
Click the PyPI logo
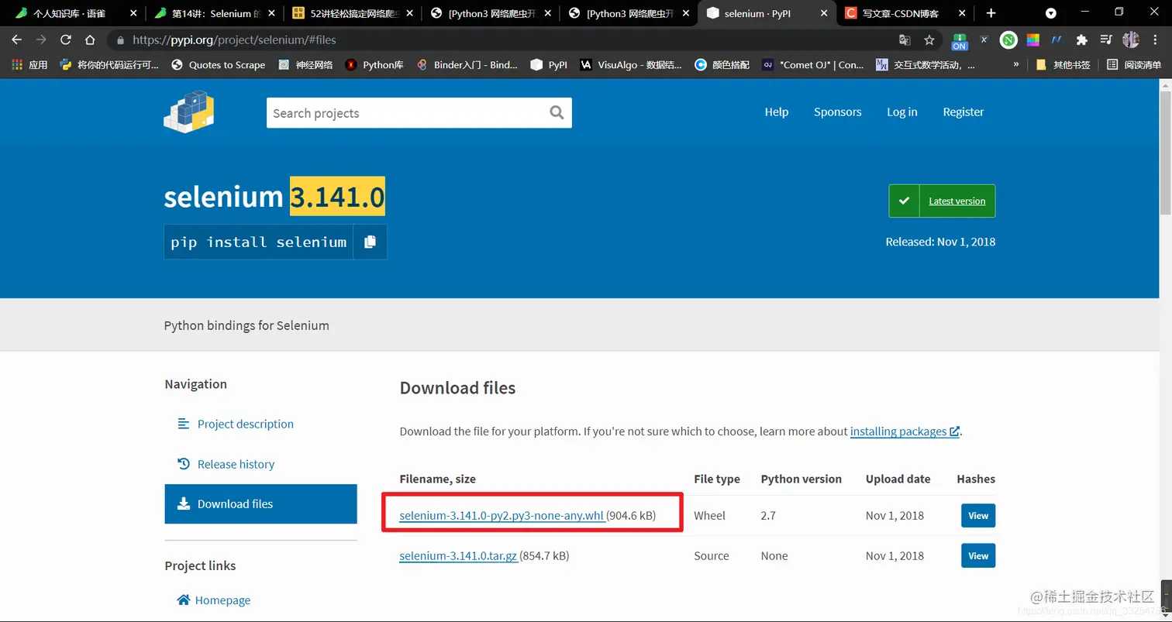click(x=189, y=112)
